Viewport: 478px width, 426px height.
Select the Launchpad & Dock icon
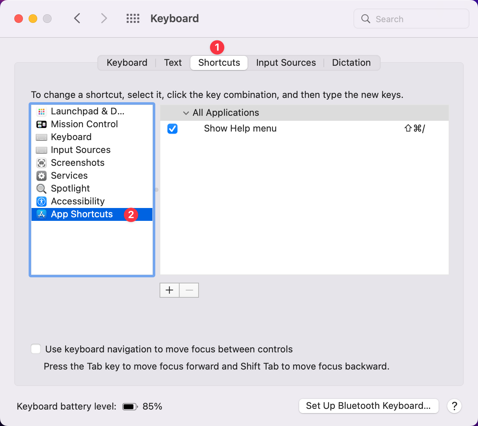tap(42, 111)
